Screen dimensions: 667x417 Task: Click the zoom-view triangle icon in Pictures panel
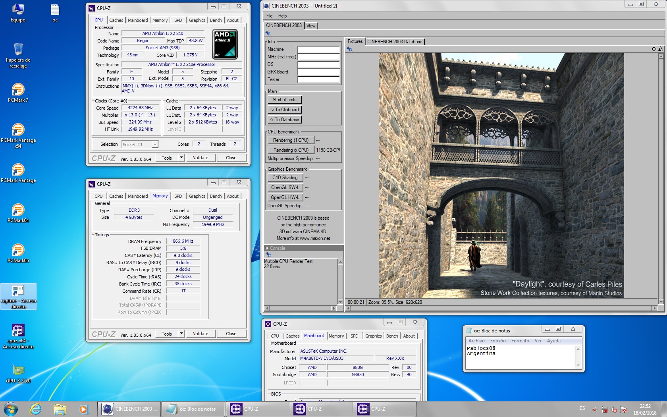tap(660, 49)
